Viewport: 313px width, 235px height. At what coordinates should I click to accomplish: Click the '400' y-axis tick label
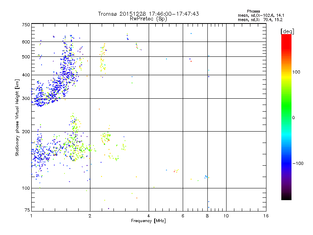click(26, 75)
